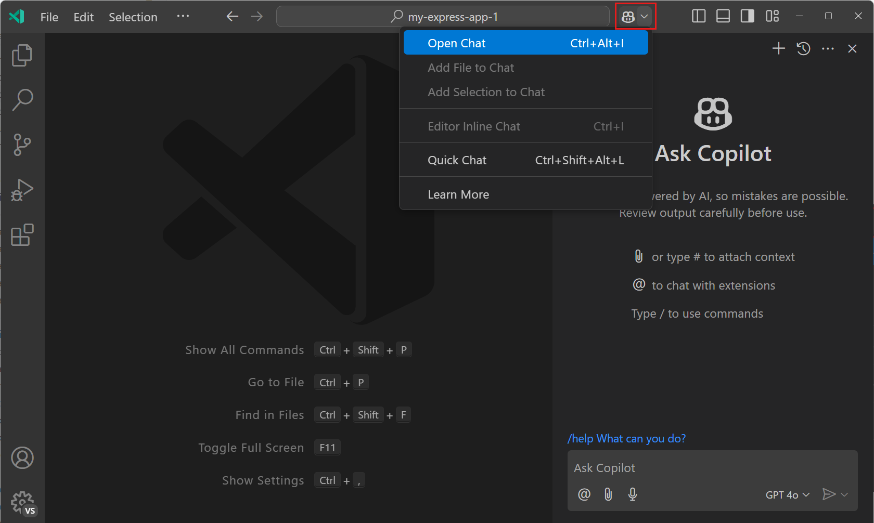
Task: Click the Ask Copilot input field
Action: (x=676, y=468)
